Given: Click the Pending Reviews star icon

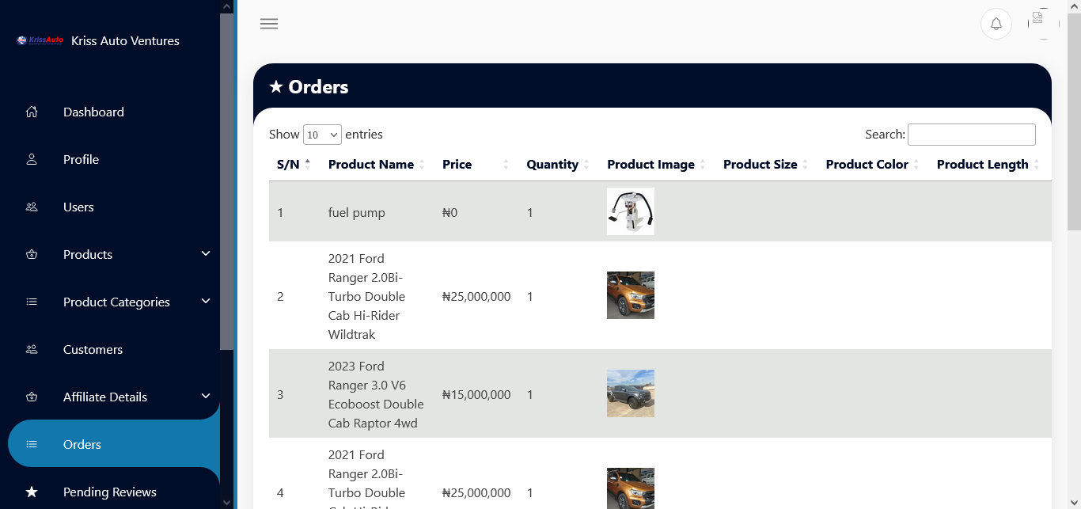Looking at the screenshot, I should (32, 492).
